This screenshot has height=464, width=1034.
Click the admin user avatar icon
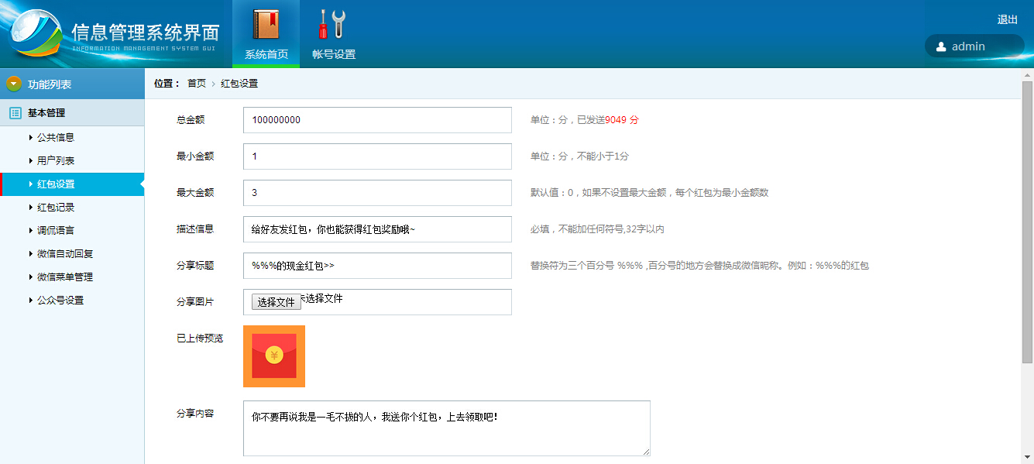(x=941, y=46)
